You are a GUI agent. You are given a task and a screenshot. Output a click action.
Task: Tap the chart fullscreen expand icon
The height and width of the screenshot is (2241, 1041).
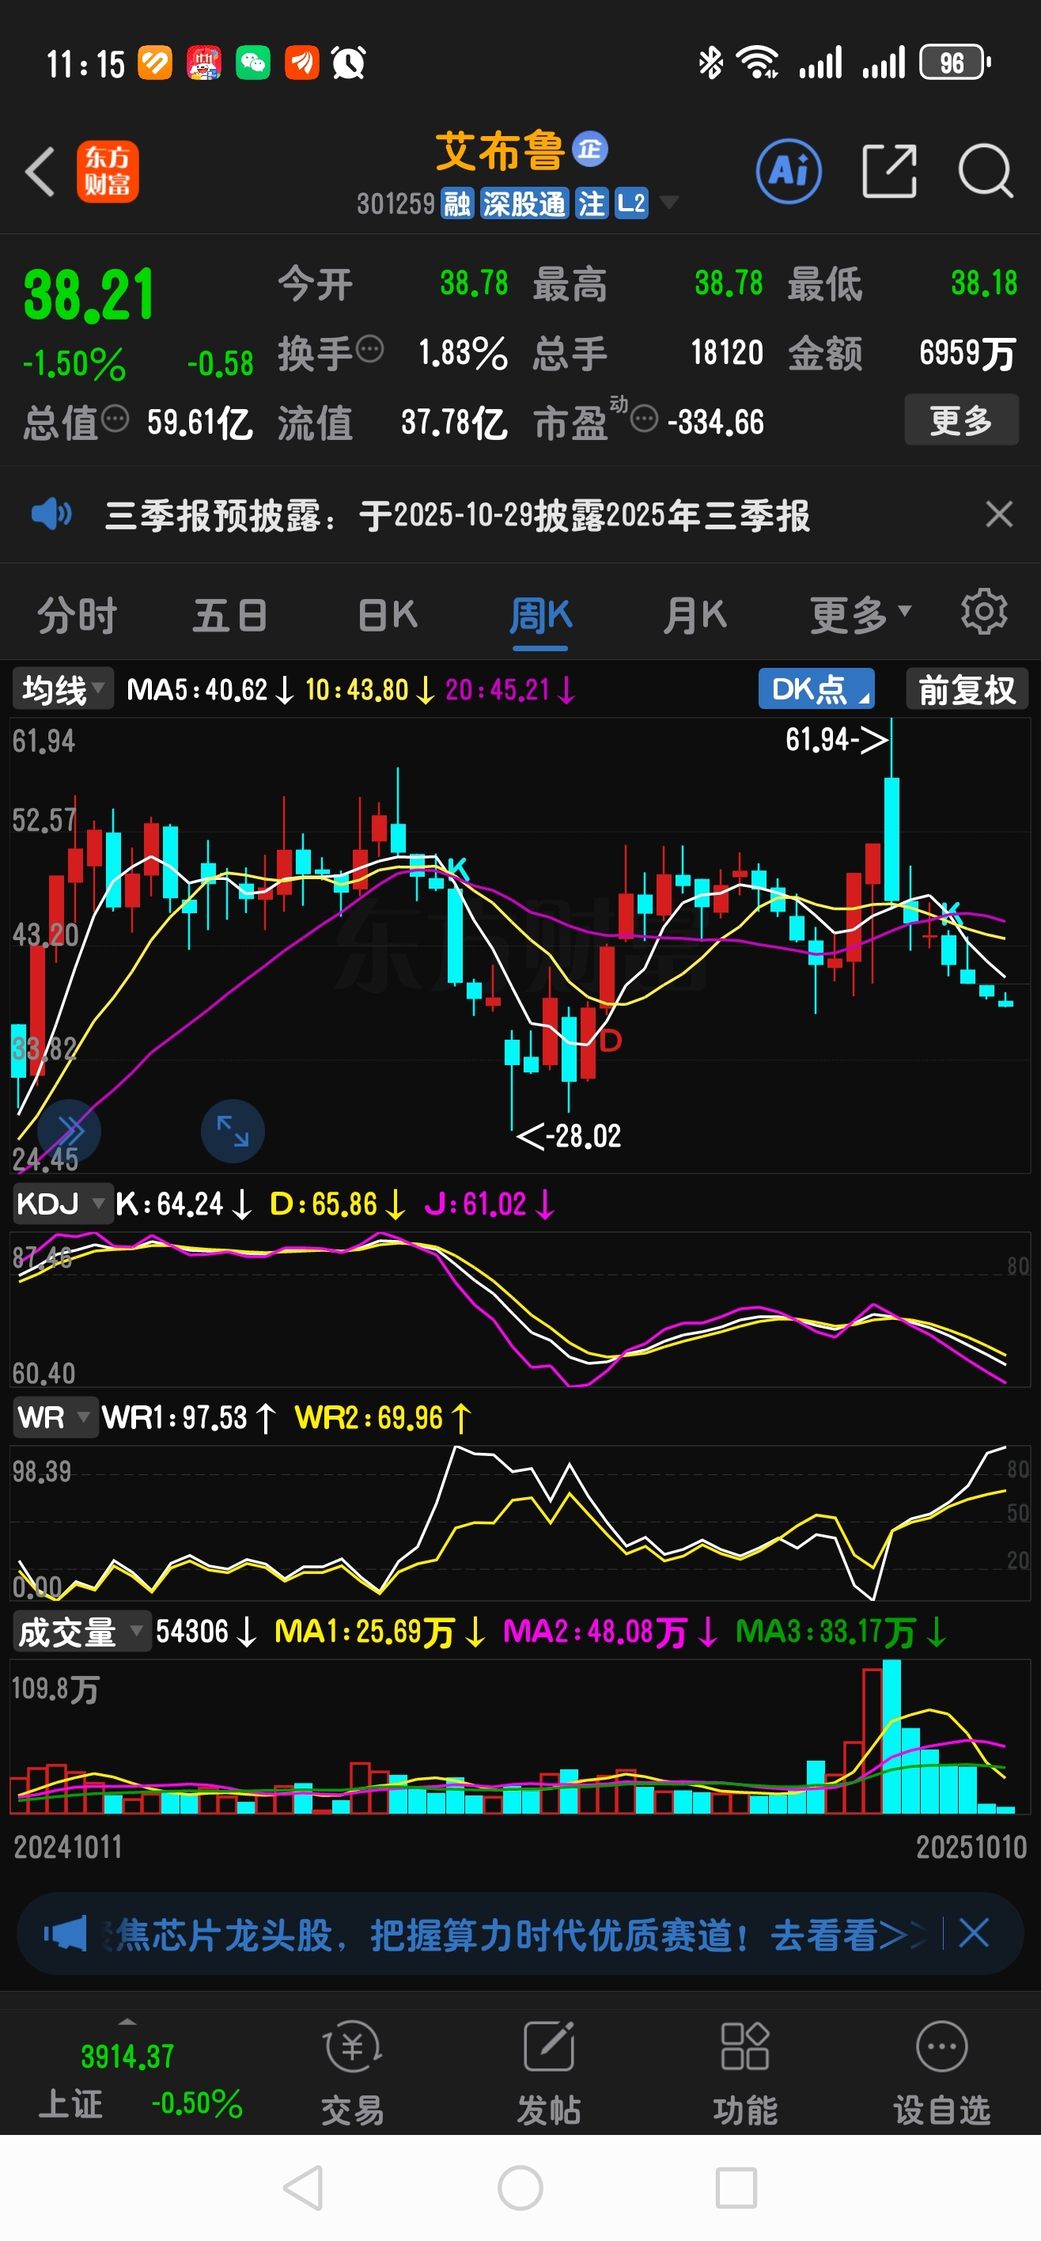(x=233, y=1131)
